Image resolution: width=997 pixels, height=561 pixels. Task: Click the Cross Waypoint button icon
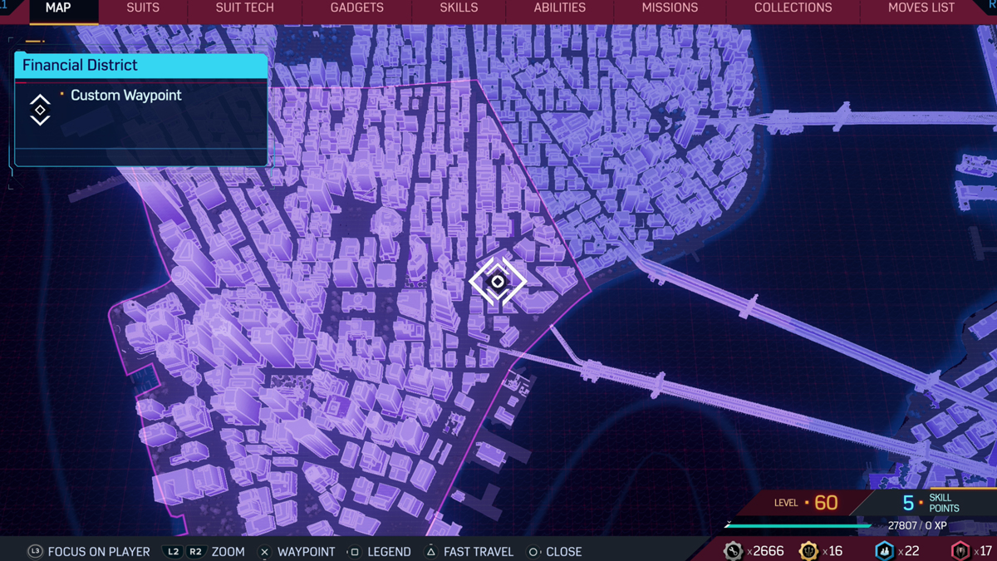[x=264, y=551]
